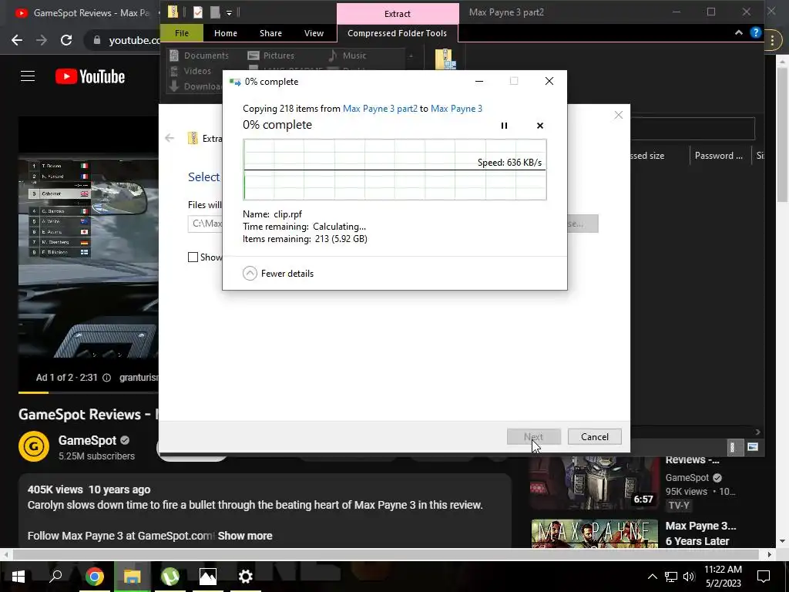Click the Properties quick access icon
Screen dimensions: 789x592
198,12
